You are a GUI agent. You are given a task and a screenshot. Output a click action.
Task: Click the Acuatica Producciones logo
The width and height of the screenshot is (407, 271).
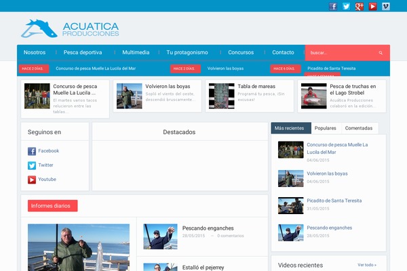point(70,28)
